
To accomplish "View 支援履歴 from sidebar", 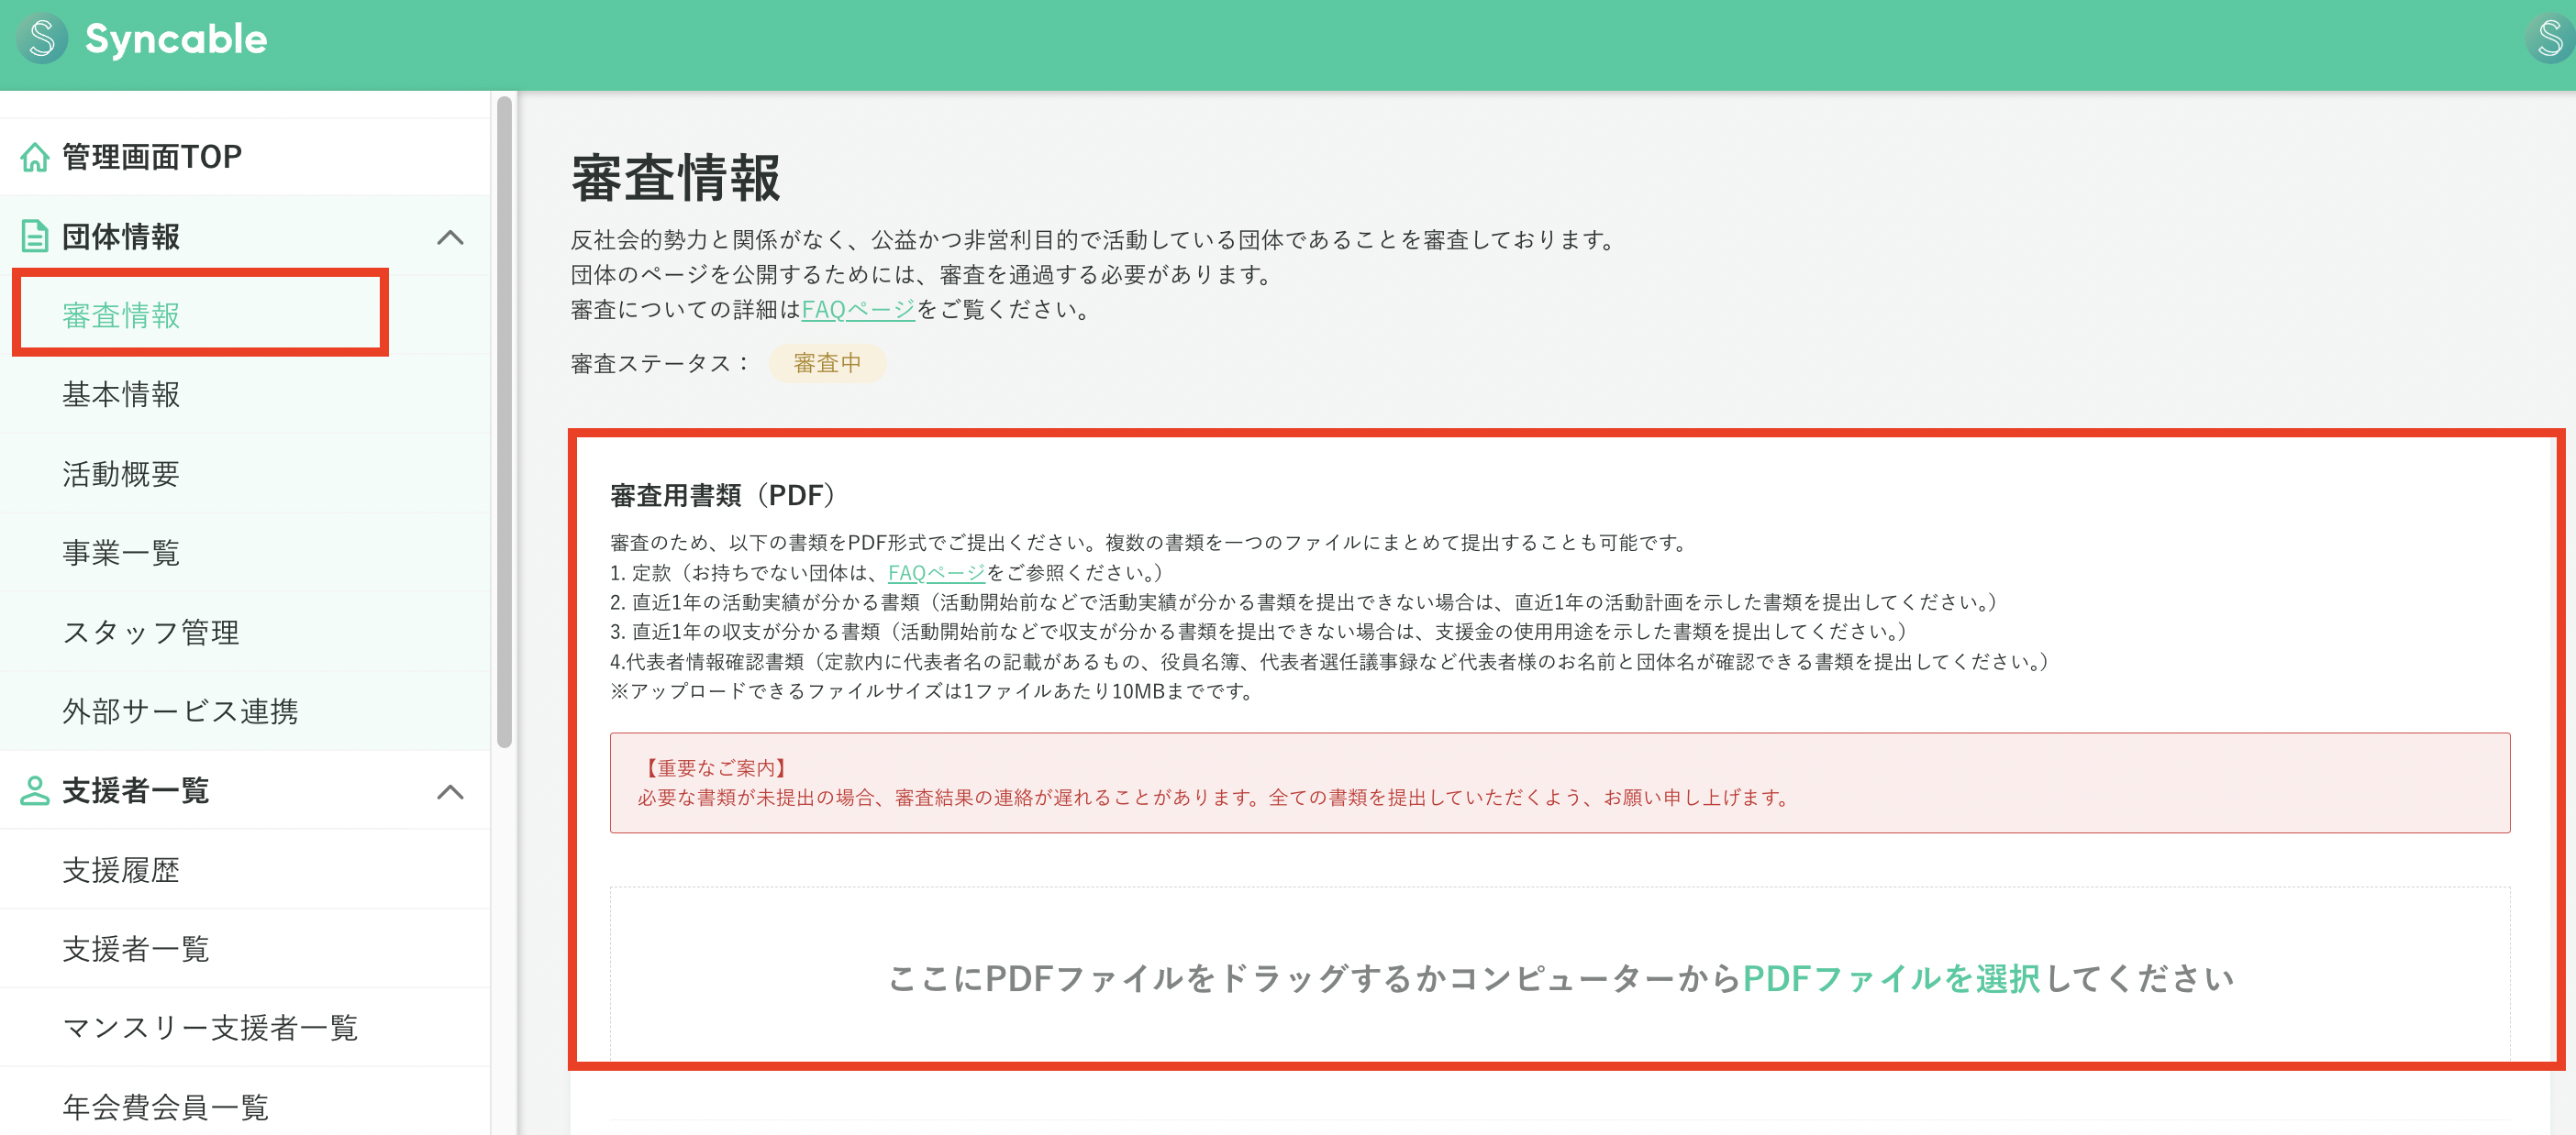I will (121, 869).
